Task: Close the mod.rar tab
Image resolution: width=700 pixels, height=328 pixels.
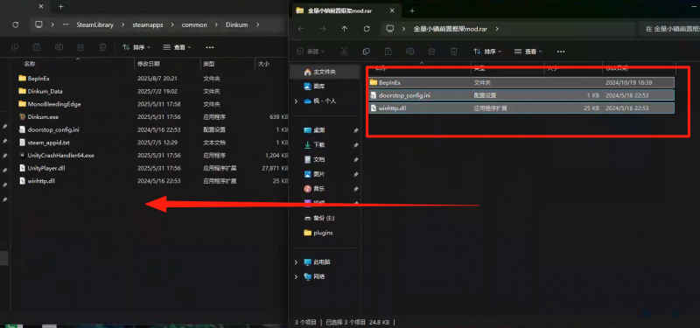Action: [393, 10]
